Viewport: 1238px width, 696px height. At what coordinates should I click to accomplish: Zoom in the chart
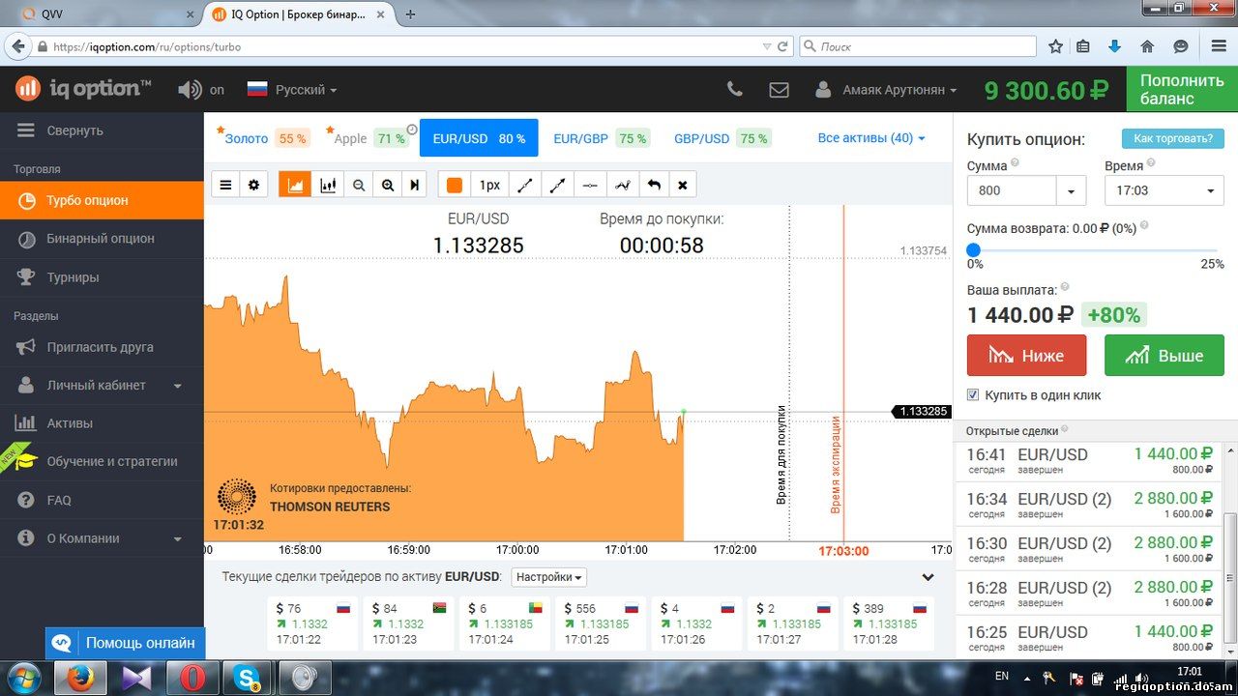click(x=388, y=185)
